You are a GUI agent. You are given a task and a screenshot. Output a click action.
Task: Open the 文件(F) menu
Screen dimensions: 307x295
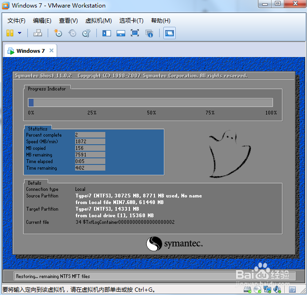point(17,21)
